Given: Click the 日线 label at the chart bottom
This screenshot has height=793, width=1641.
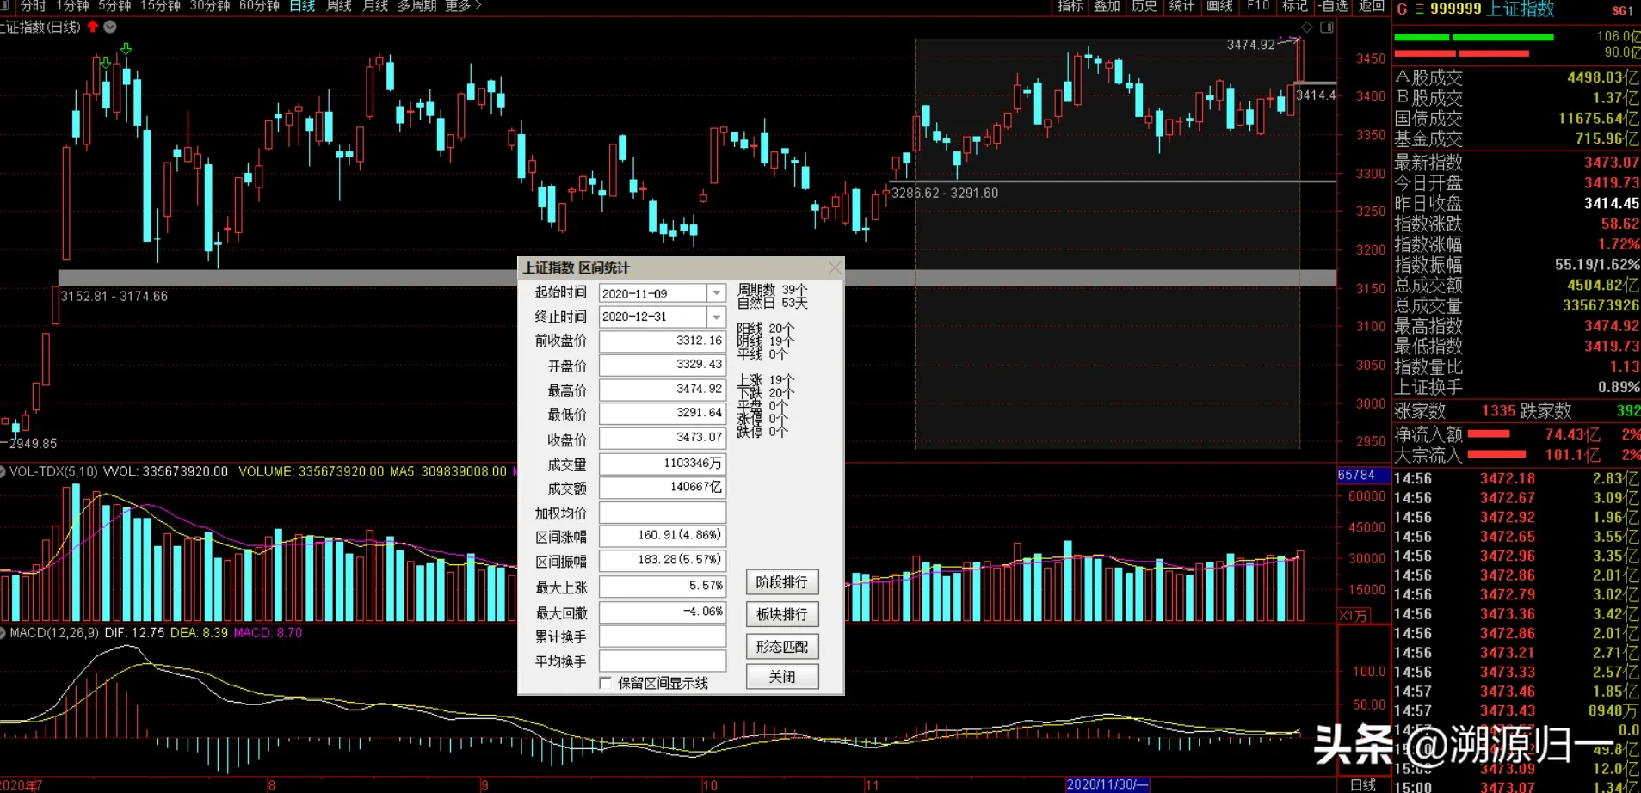Looking at the screenshot, I should (1363, 784).
